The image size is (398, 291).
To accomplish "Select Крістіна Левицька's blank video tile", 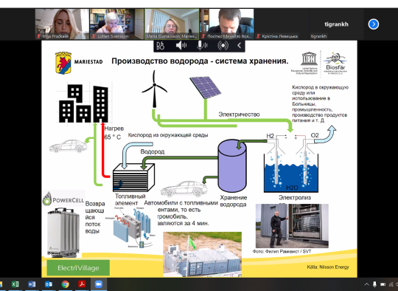I will (282, 24).
